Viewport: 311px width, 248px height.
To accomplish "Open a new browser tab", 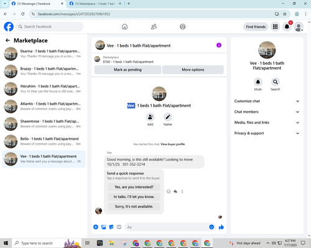I will click(x=129, y=4).
